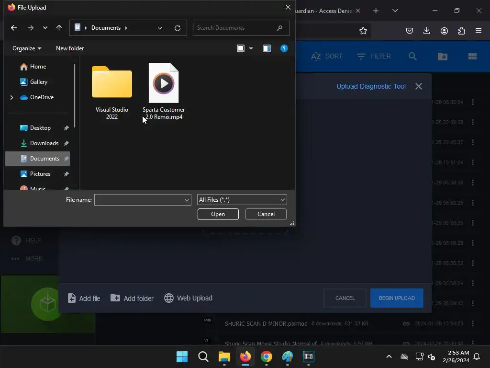
Task: Open Windows taskbar search
Action: pos(203,356)
